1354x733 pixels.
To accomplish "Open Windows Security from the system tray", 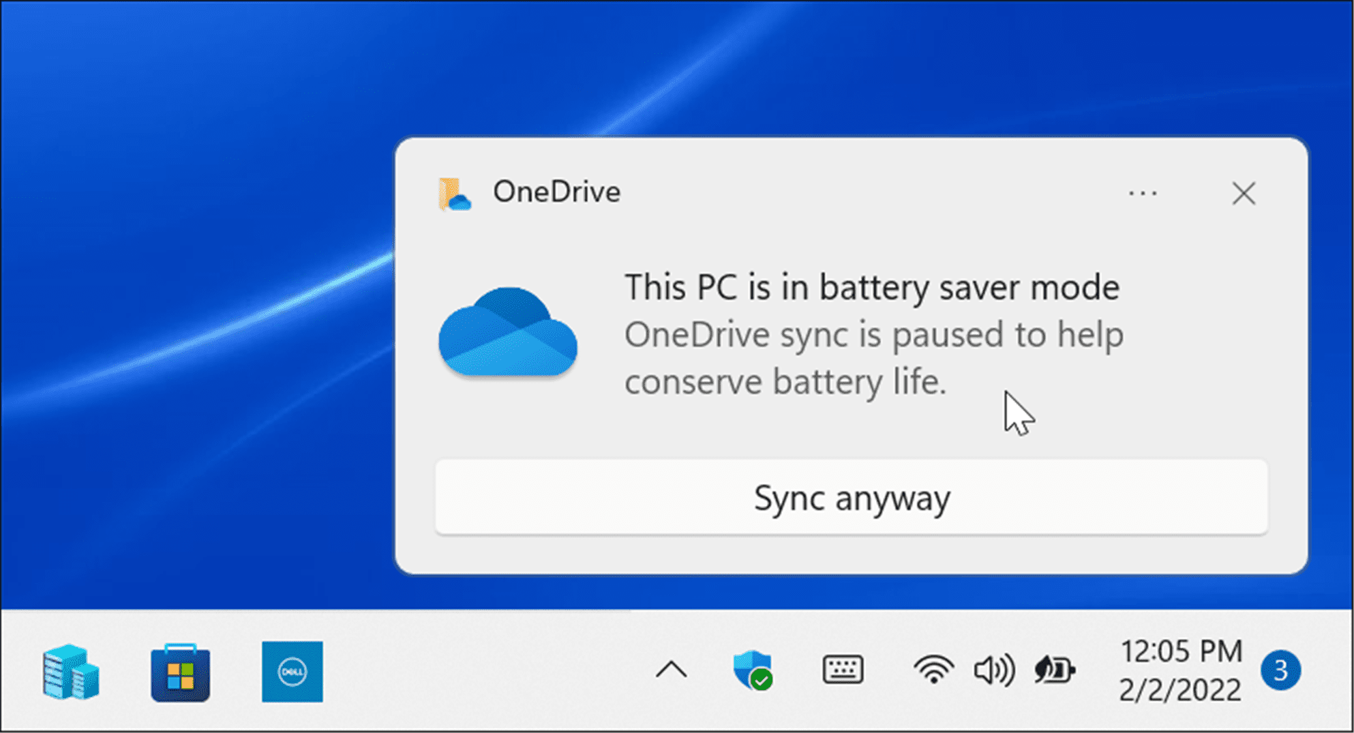I will (754, 670).
